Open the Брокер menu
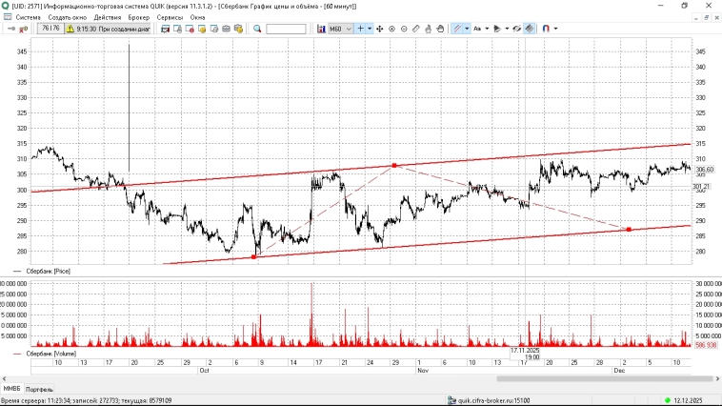The height and width of the screenshot is (406, 722). point(139,17)
